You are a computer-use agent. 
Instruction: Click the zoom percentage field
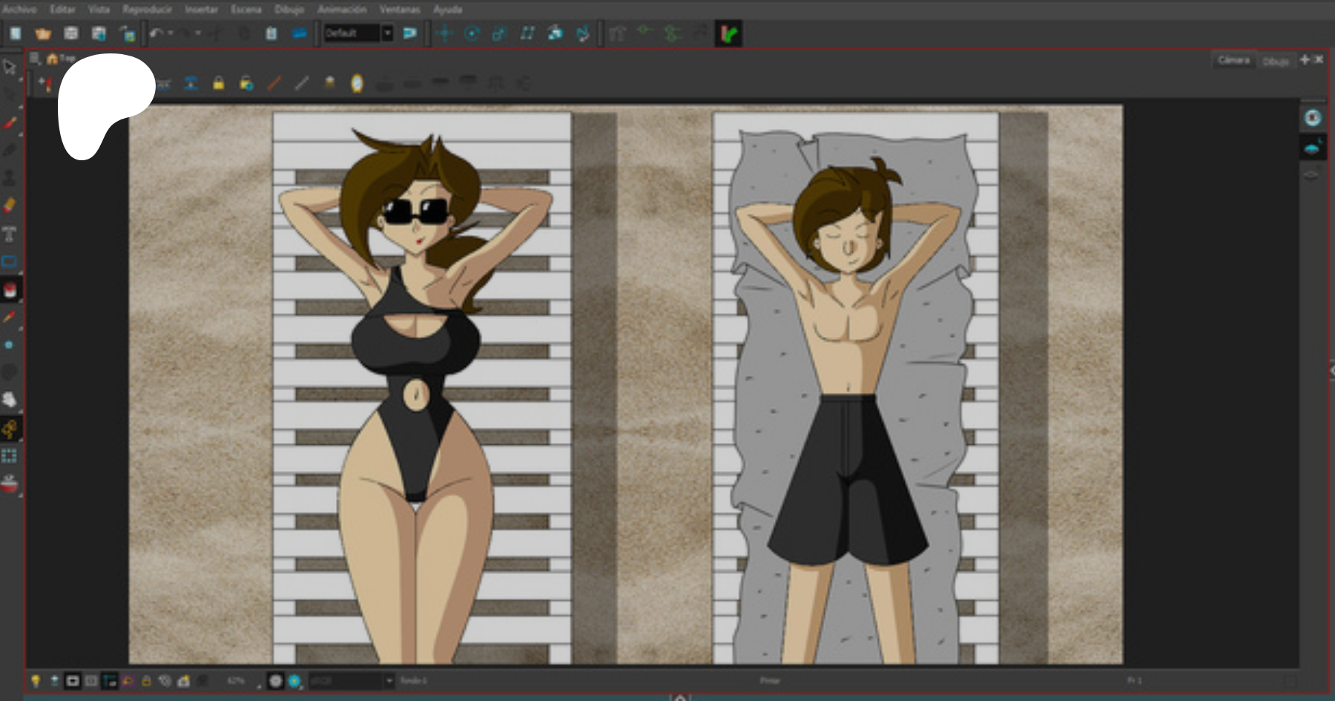click(236, 680)
